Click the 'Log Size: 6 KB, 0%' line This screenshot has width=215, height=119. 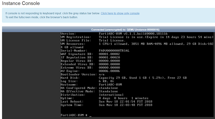pyautogui.click(x=87, y=81)
